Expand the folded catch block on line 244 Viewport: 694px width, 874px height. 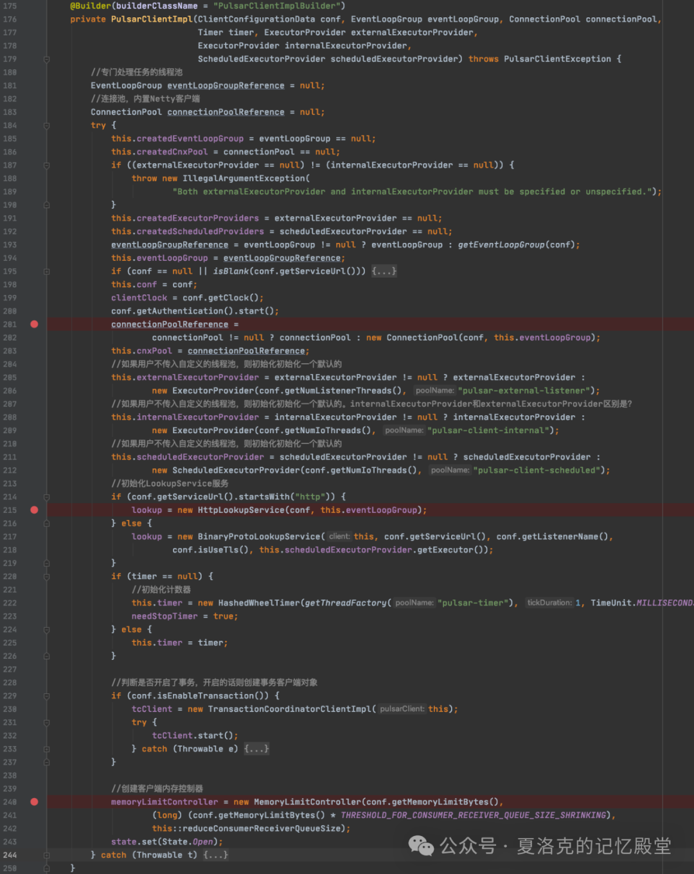point(217,855)
